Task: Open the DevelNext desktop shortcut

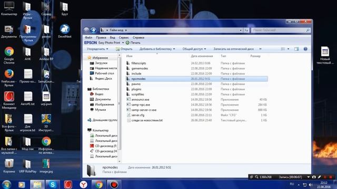Action: (x=65, y=31)
